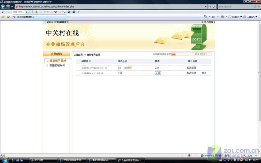Switch to 中关村在线网站 taskbar window
This screenshot has height=163, width=261.
pos(101,160)
